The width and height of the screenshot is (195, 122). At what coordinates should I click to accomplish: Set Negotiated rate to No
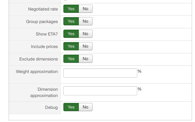click(x=85, y=9)
